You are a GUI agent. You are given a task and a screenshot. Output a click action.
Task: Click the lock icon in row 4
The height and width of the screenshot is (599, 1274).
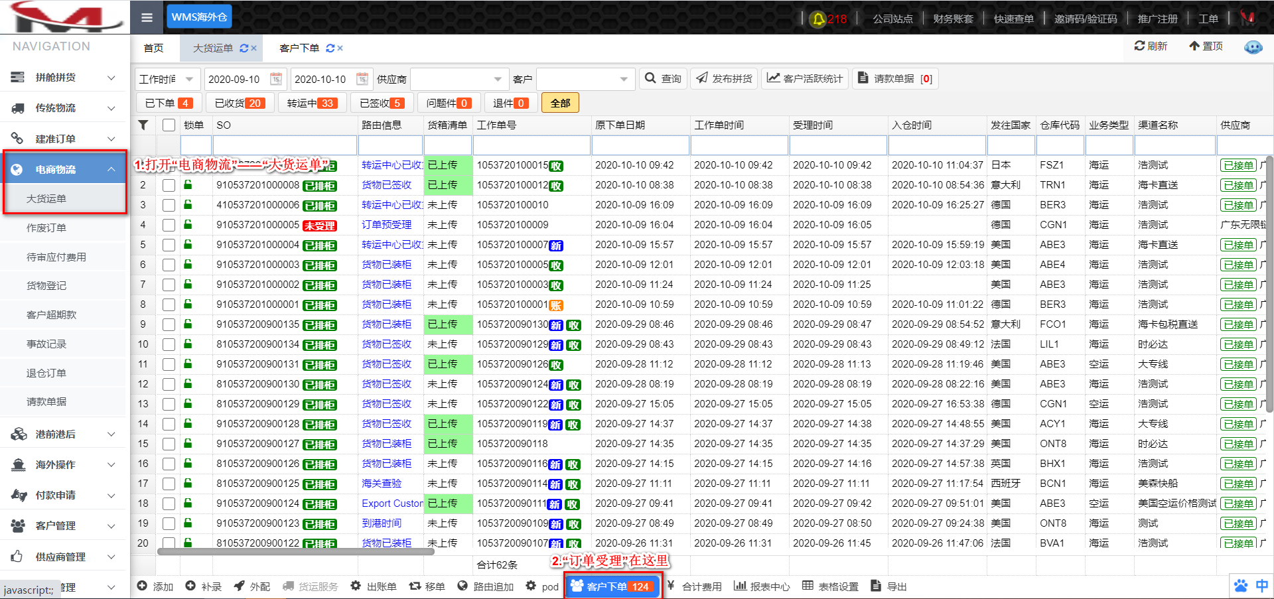[188, 224]
